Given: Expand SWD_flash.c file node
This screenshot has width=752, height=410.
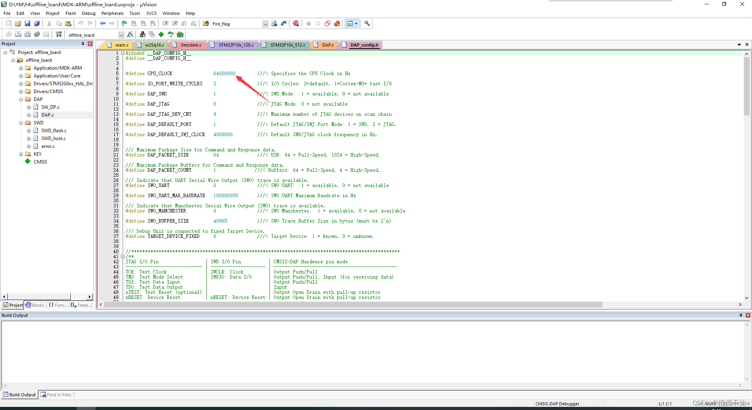Looking at the screenshot, I should click(x=29, y=131).
